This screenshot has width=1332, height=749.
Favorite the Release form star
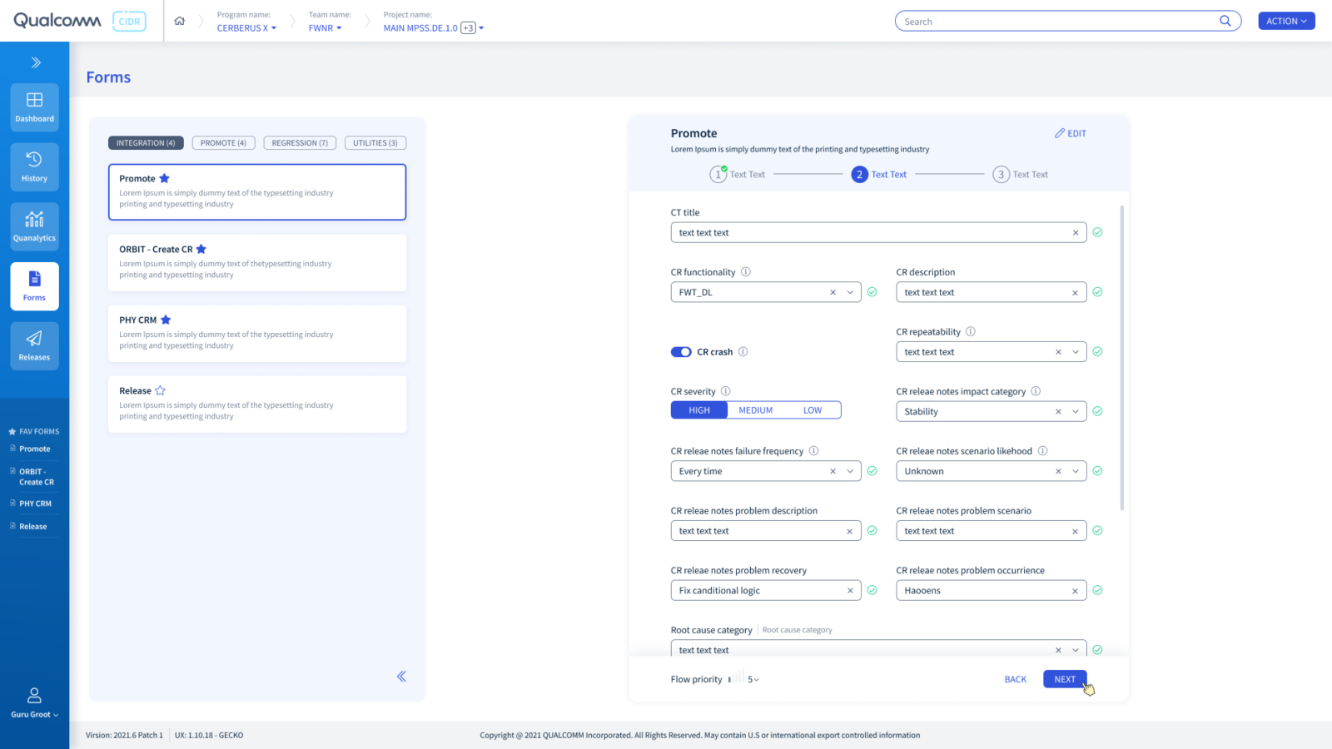(161, 390)
